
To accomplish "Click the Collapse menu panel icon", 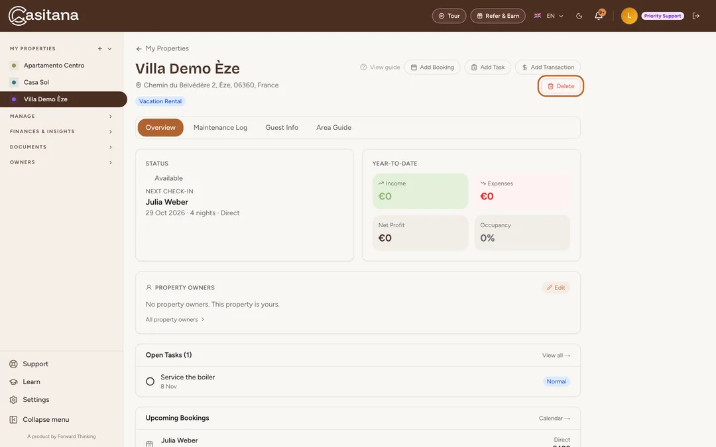I will pyautogui.click(x=14, y=420).
